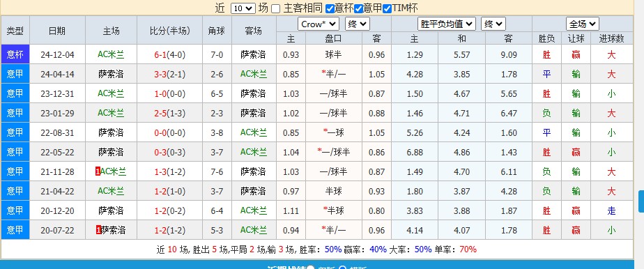The width and height of the screenshot is (644, 269).
Task: Select the odds value 1.11
Action: [x=291, y=210]
